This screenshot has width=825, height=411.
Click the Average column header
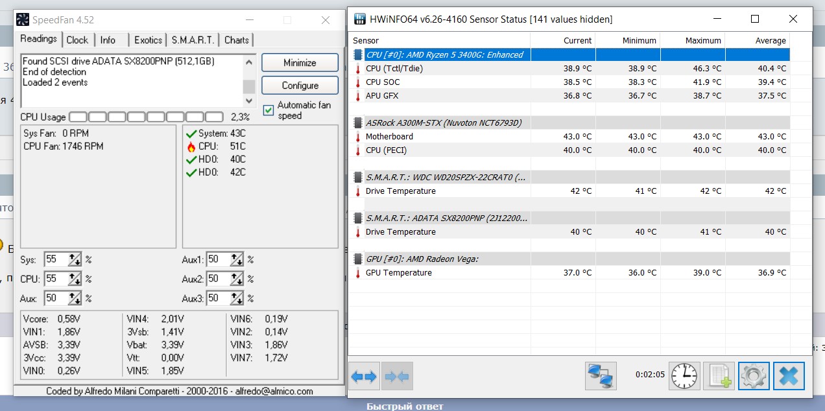[757, 40]
